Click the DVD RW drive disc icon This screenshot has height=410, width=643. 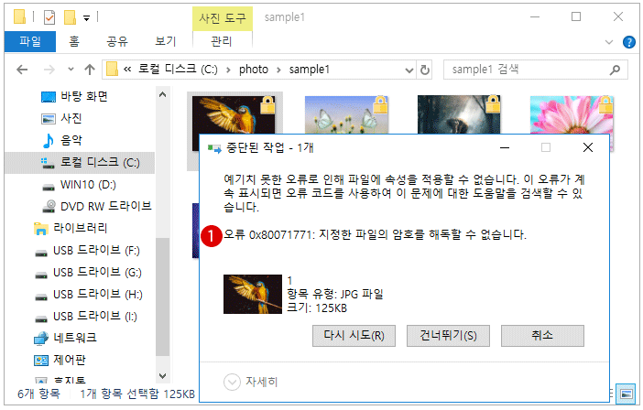(x=49, y=206)
